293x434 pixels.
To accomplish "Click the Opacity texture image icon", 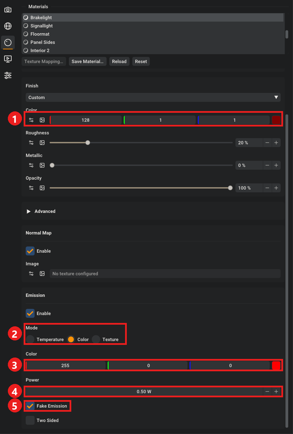I will [42, 188].
